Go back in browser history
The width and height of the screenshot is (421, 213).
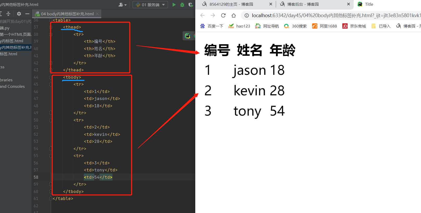[202, 15]
